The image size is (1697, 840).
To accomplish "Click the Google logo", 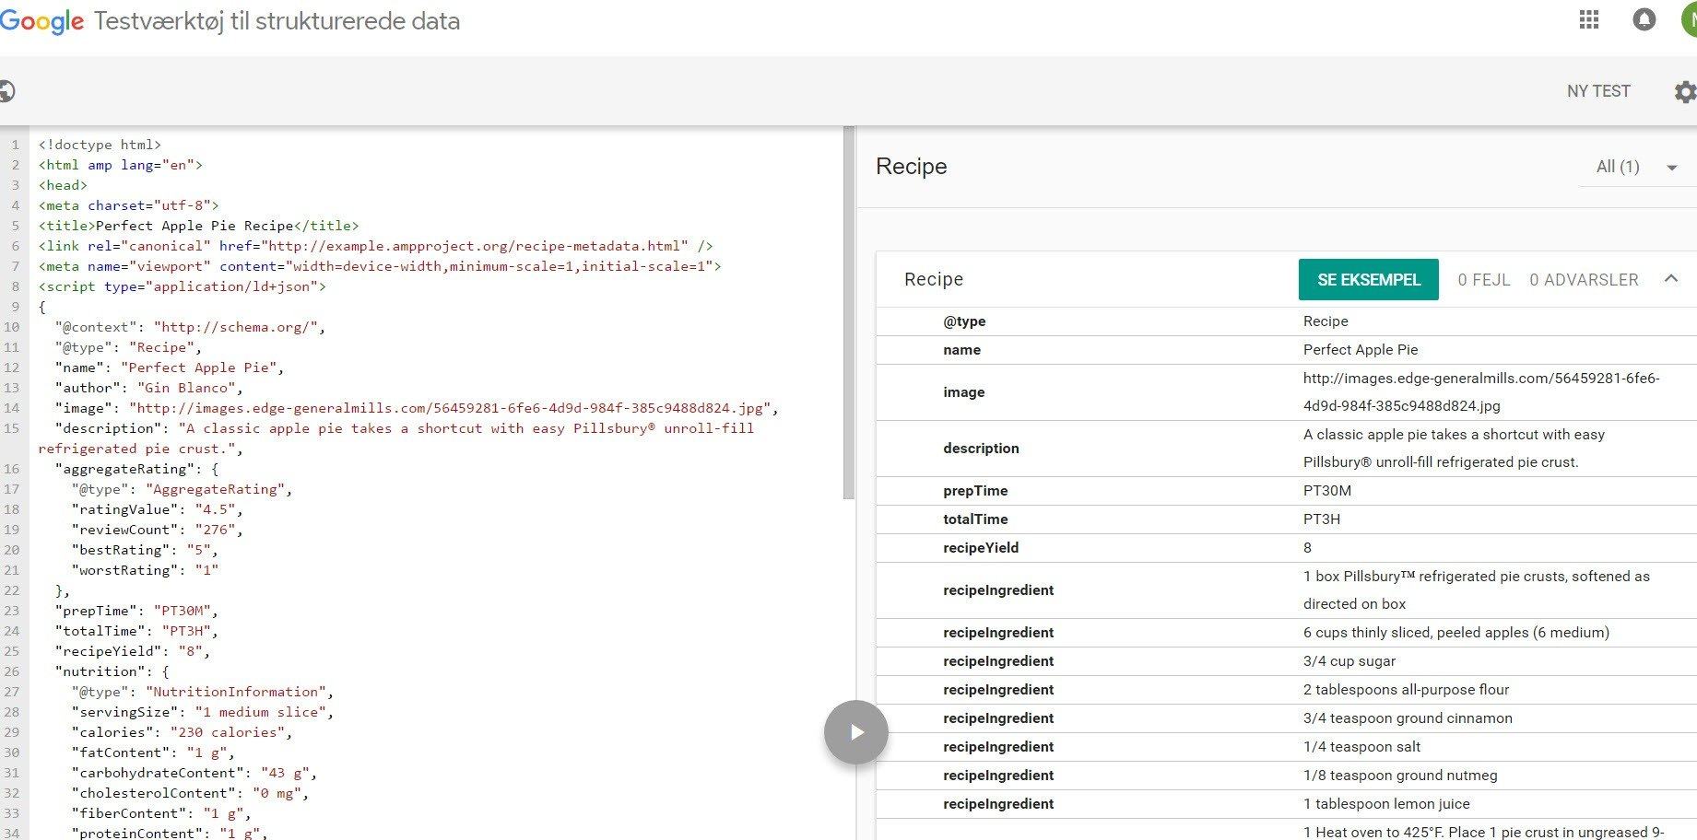I will 41,22.
